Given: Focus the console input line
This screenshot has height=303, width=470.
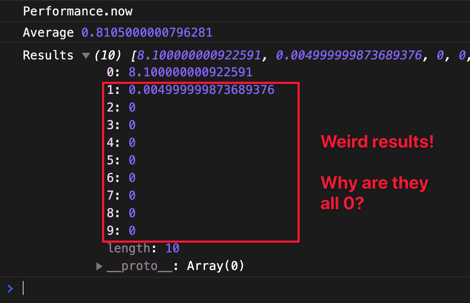Looking at the screenshot, I should [221, 289].
